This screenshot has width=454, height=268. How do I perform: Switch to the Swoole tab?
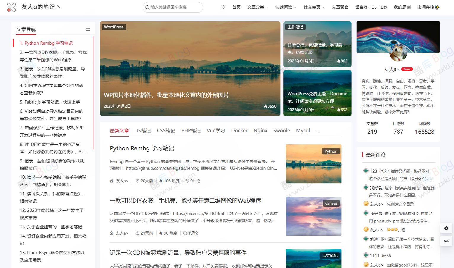coord(282,130)
